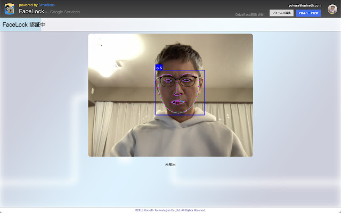Select the FaceLock 認証中 page heading

(x=24, y=24)
